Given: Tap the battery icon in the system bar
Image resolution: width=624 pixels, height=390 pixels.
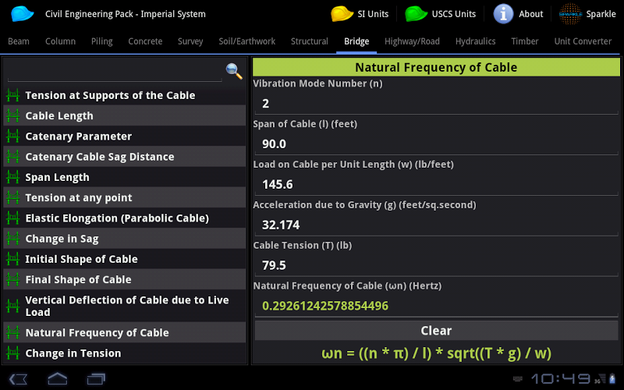Looking at the screenshot, I should tap(612, 378).
